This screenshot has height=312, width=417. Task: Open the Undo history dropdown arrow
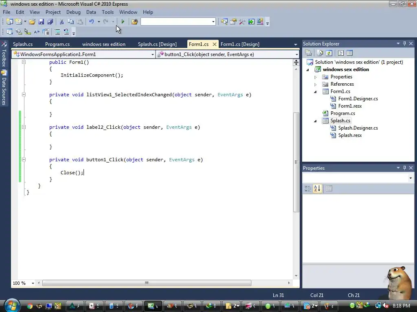click(99, 22)
